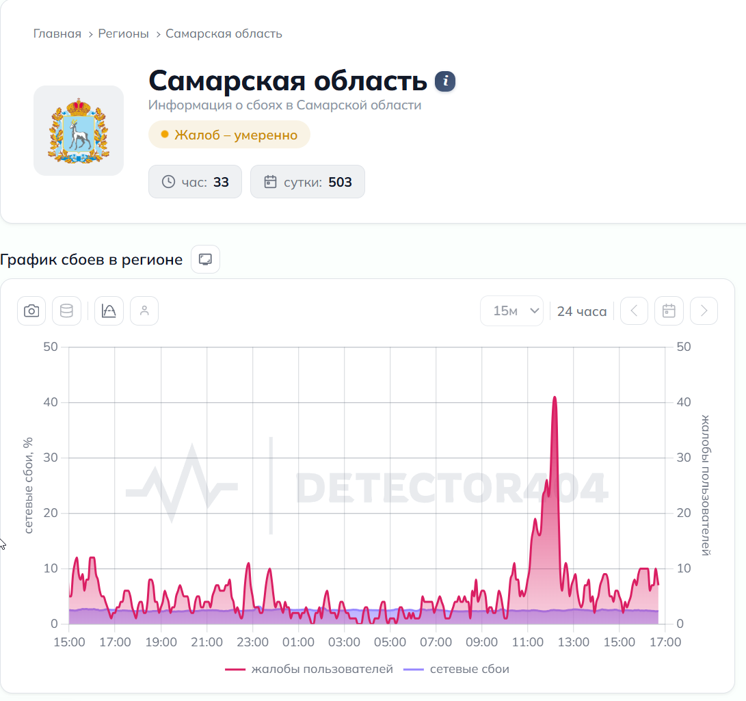Click the chevron in the 15м selector

535,311
